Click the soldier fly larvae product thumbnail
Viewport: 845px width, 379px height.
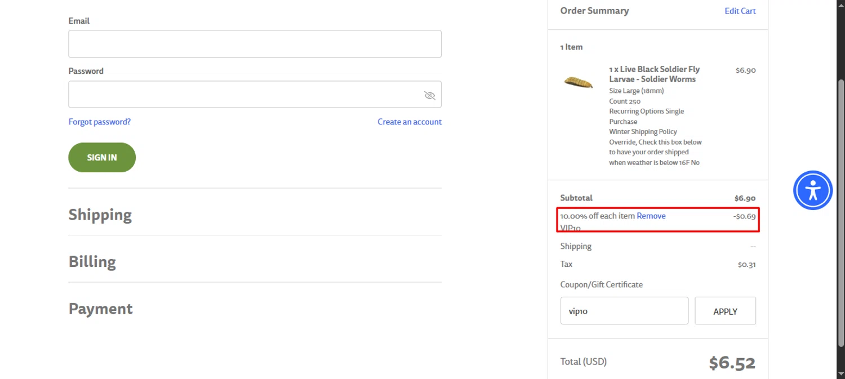pos(579,82)
